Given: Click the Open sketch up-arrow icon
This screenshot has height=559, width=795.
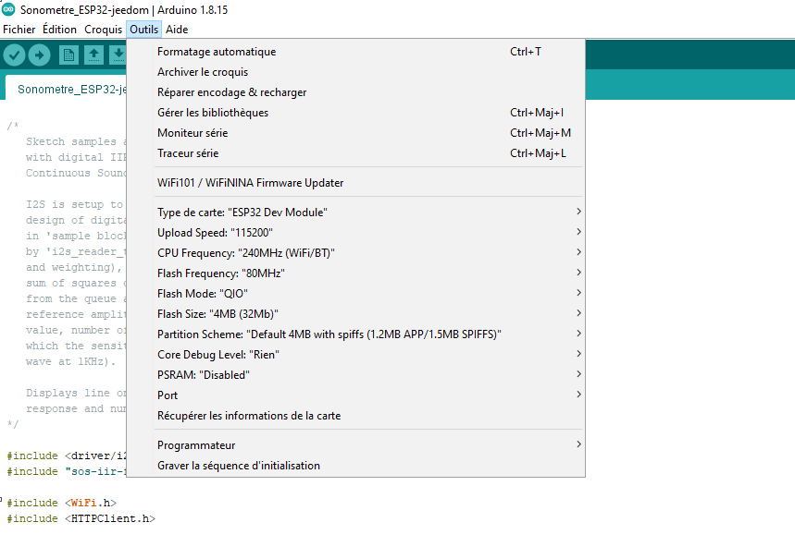Looking at the screenshot, I should [x=93, y=55].
